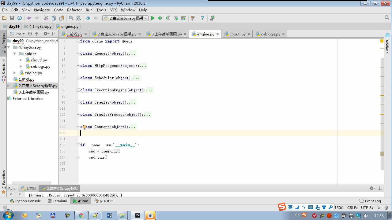
Task: Toggle Sogou IME soft keyboard icon
Action: pos(310,207)
